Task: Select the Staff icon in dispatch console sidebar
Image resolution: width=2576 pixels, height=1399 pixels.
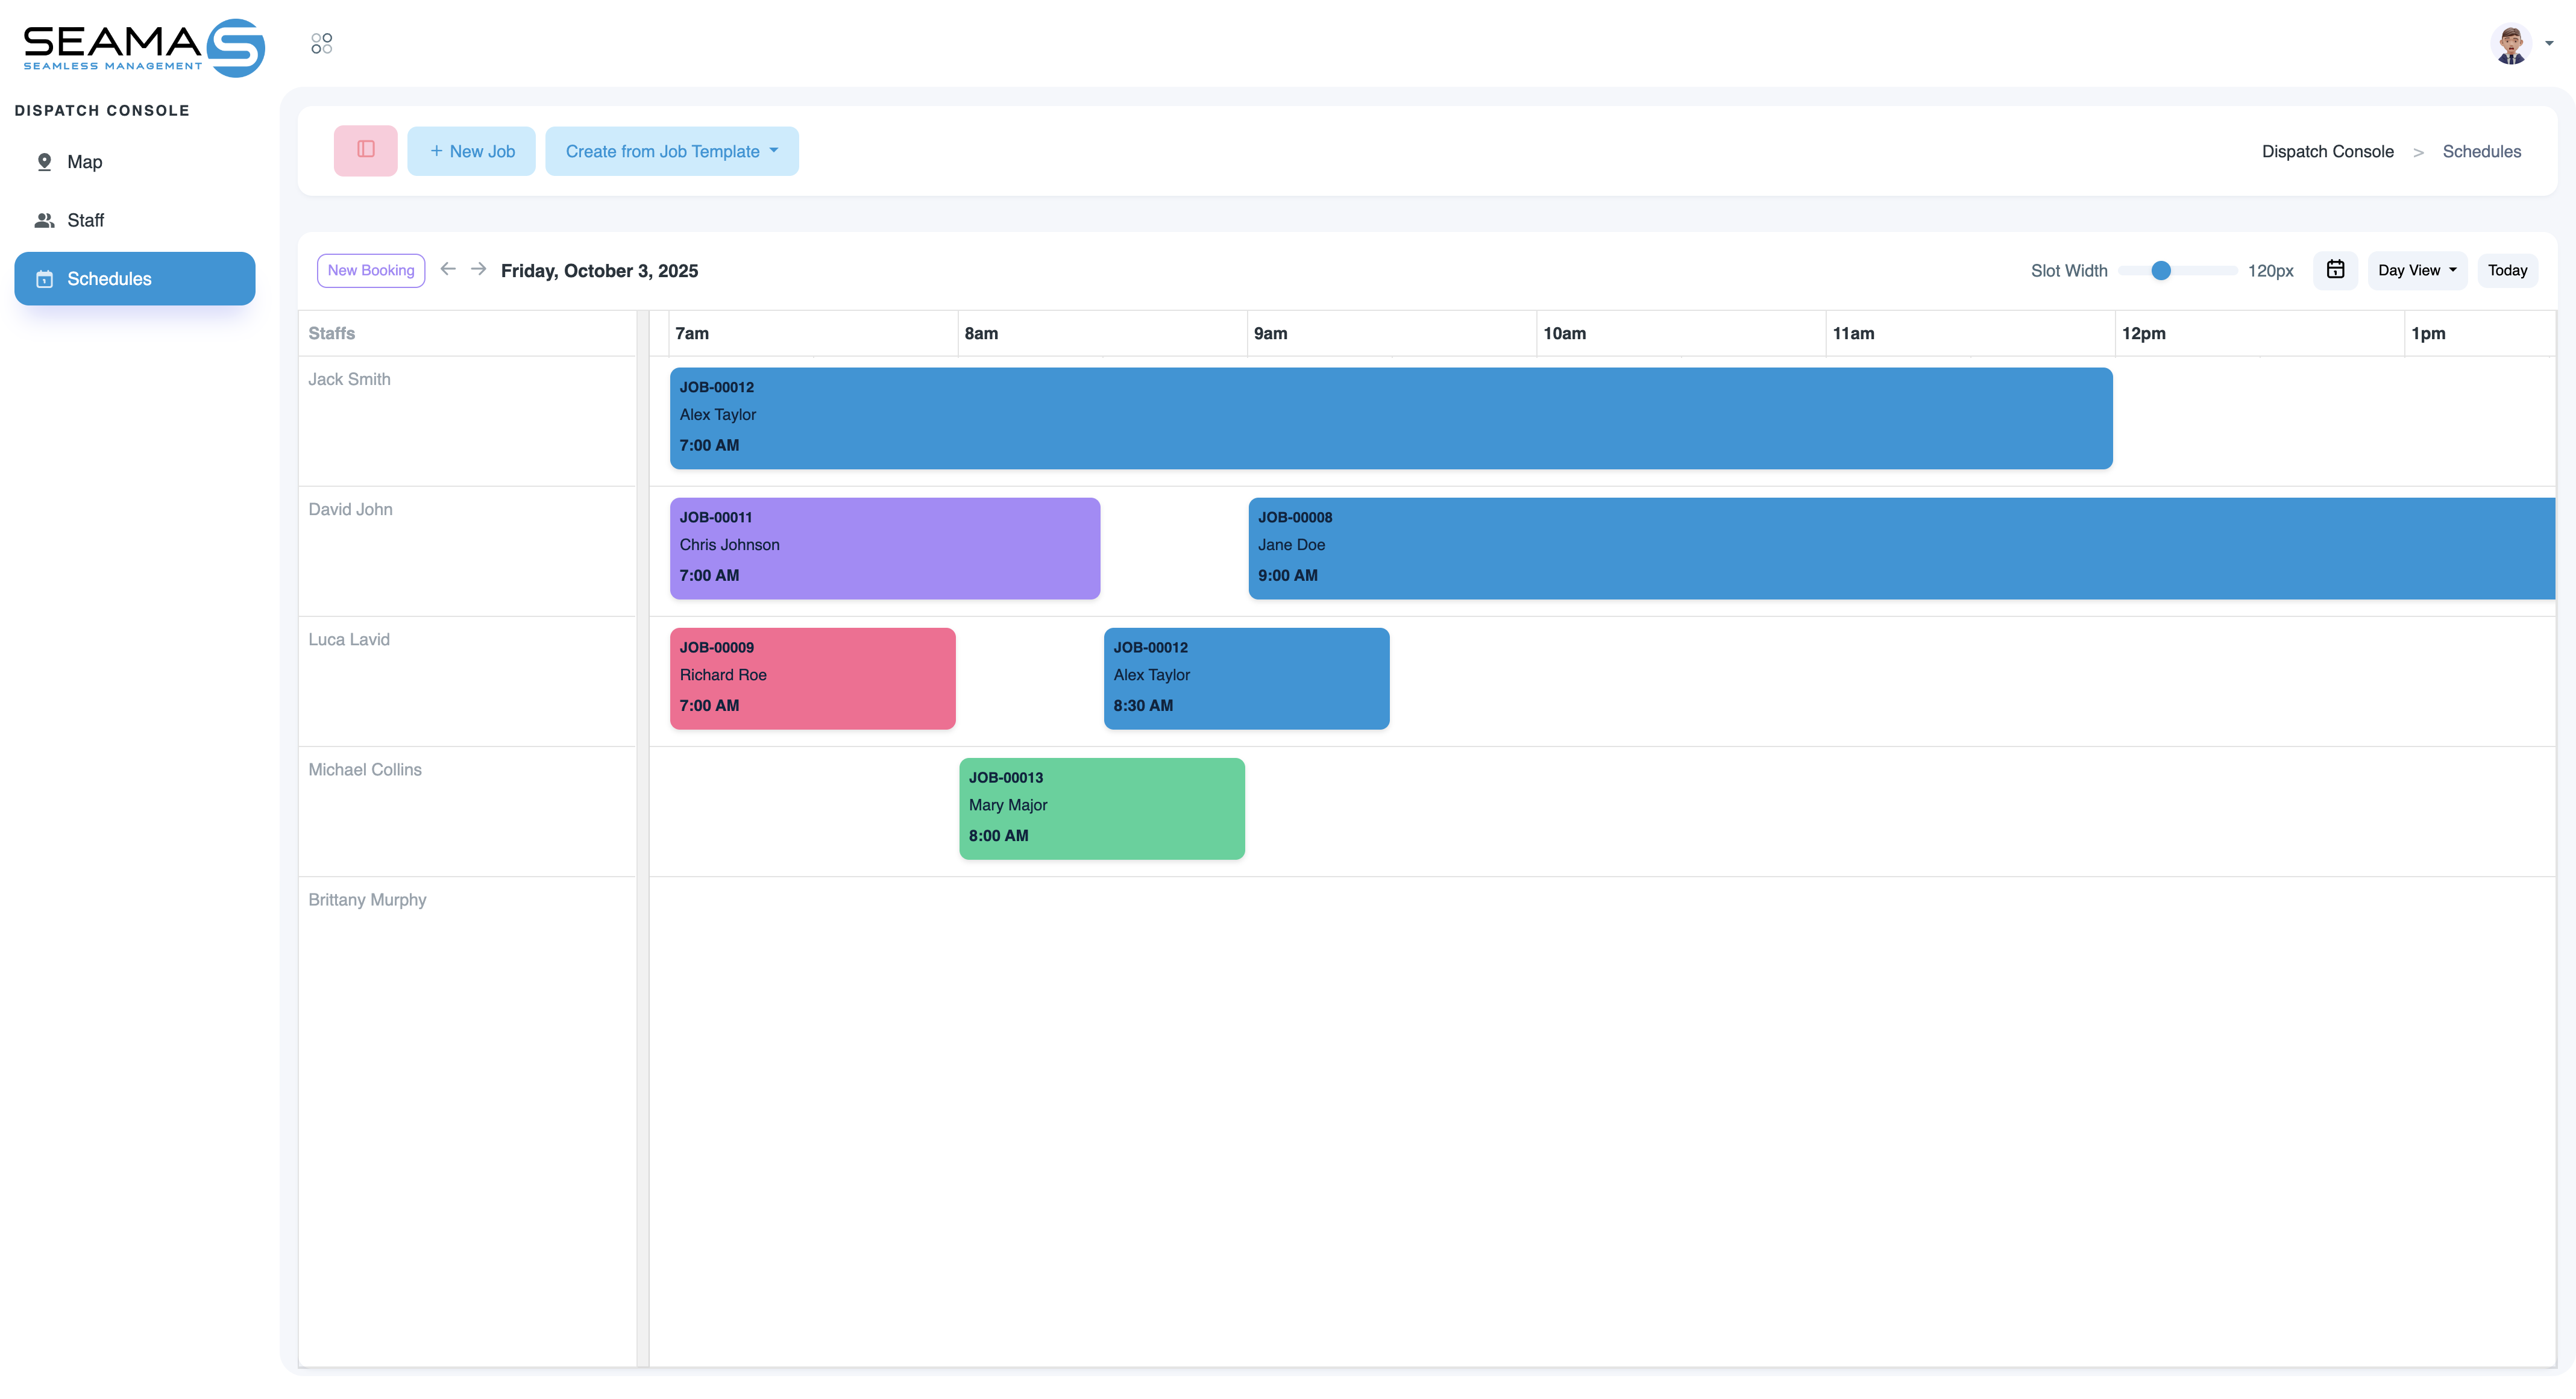Action: coord(45,220)
